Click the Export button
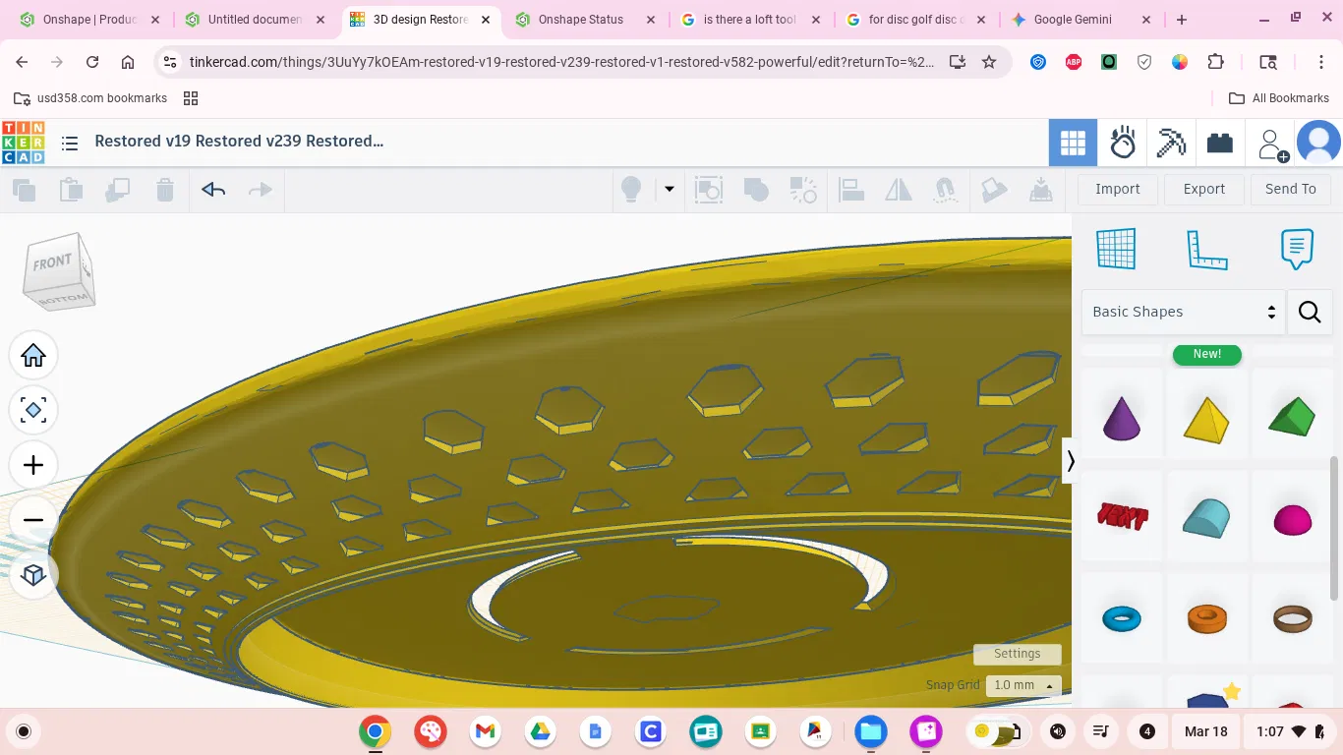The image size is (1343, 755). [1204, 190]
